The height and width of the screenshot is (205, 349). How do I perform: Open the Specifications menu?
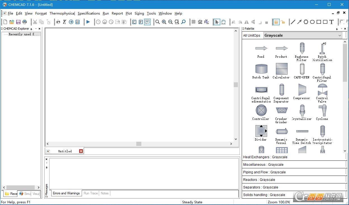click(x=89, y=13)
